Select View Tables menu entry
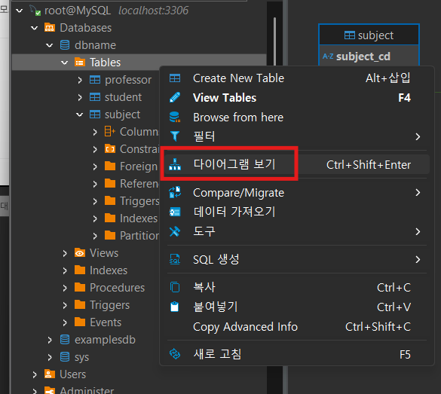This screenshot has height=394, width=441. pos(297,97)
